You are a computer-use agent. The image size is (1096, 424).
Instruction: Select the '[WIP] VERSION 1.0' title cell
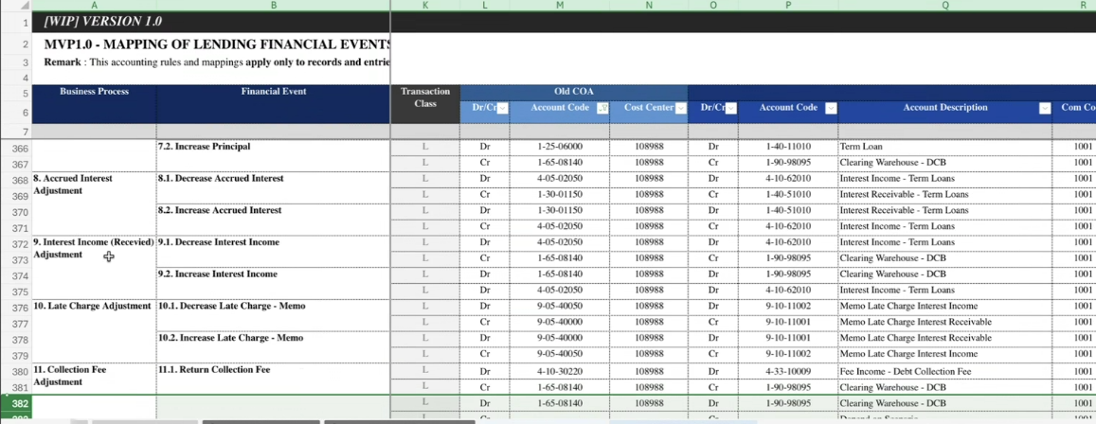coord(210,22)
